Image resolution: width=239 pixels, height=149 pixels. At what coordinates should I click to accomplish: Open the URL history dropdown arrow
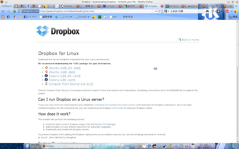click(x=156, y=11)
